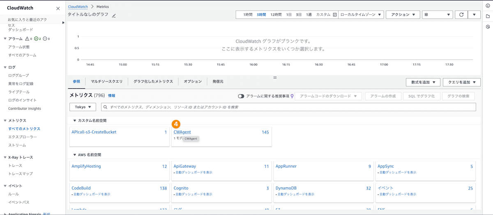Select the 1時間 time range

248,14
